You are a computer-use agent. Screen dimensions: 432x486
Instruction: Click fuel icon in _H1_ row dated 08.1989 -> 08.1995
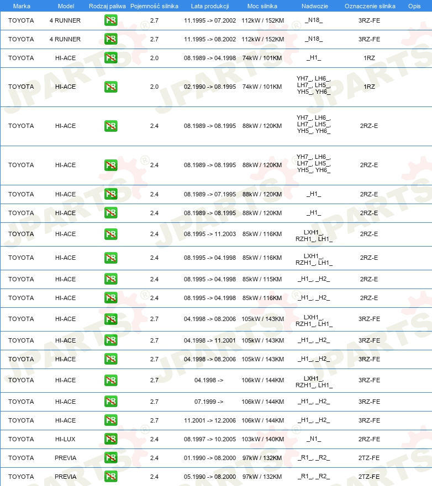[111, 212]
